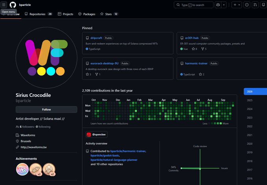This screenshot has width=267, height=185.
Task: Click the bparticle username in header
Action: (25, 5)
